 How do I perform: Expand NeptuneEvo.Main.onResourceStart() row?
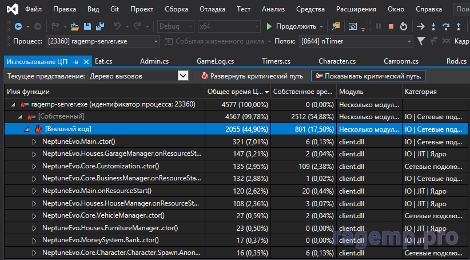34,191
